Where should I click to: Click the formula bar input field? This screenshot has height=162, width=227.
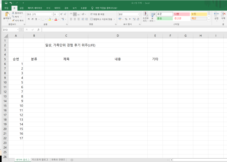click(x=134, y=30)
